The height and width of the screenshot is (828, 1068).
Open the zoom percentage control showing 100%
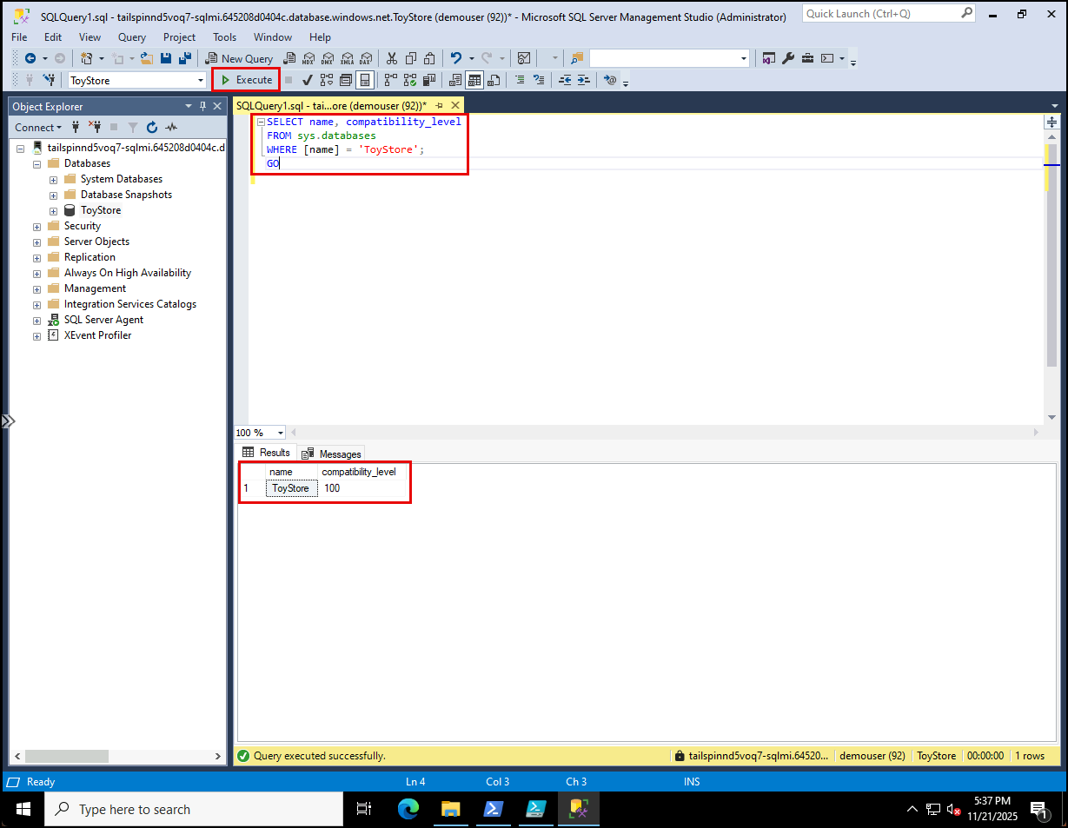click(259, 432)
